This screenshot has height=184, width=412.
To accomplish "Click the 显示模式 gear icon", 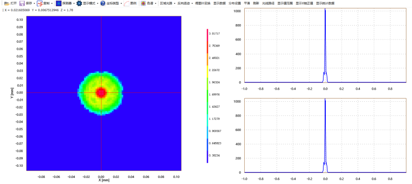I will [79, 3].
